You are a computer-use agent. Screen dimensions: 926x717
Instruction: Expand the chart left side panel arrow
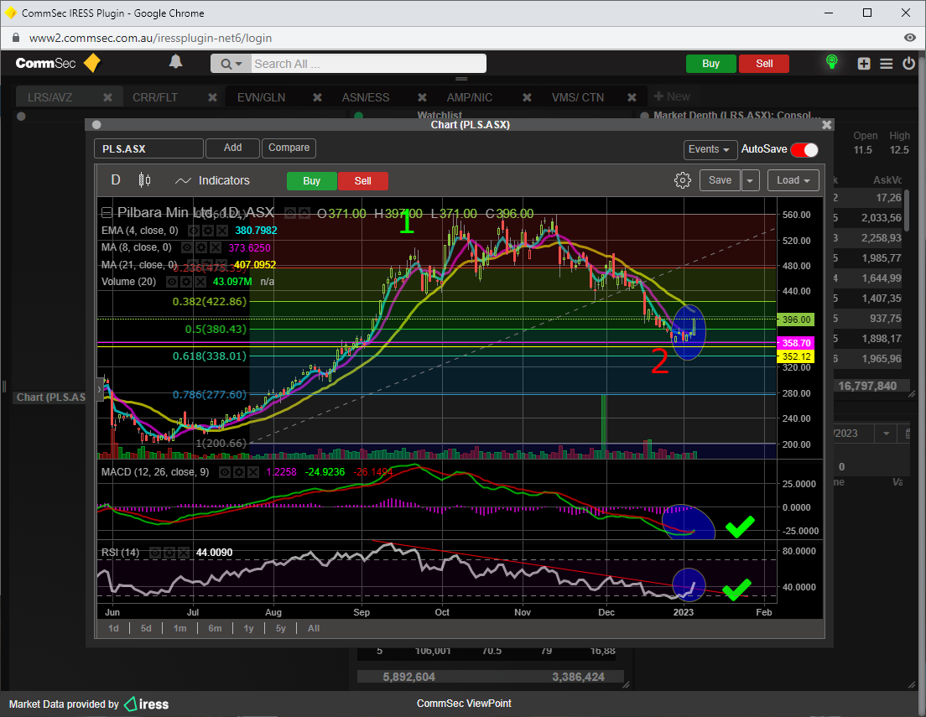[x=100, y=390]
